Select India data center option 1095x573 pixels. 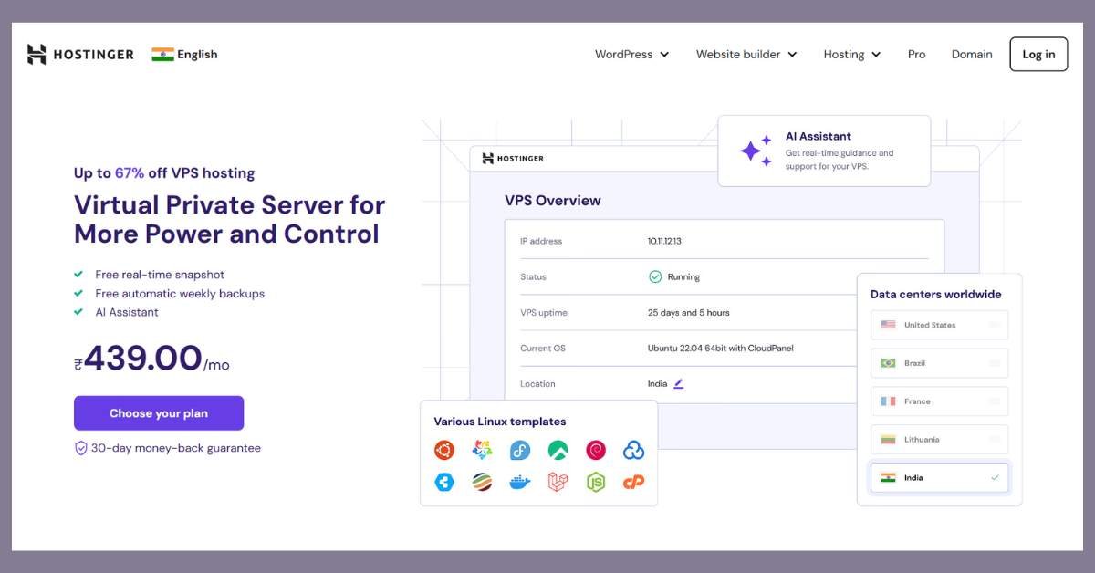940,477
